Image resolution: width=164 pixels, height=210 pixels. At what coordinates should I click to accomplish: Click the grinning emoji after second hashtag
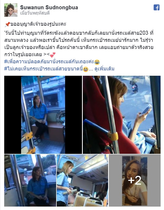86,69
